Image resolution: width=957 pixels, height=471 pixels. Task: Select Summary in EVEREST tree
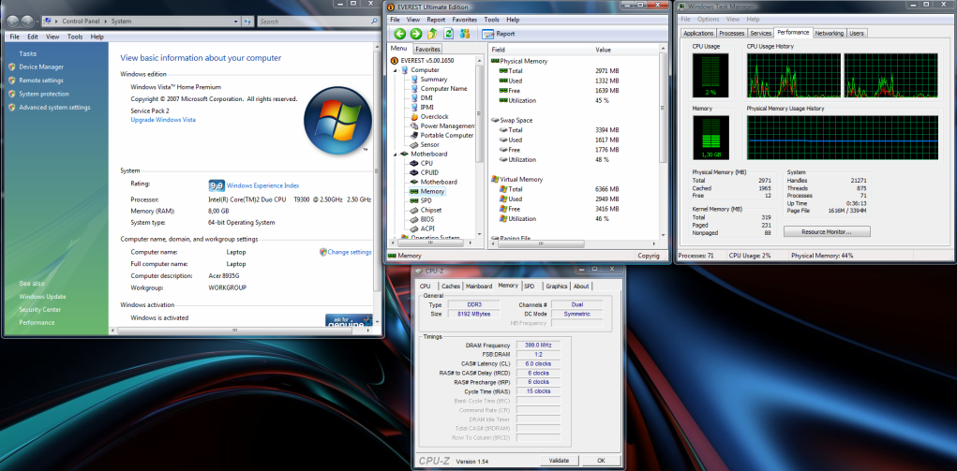click(x=433, y=80)
